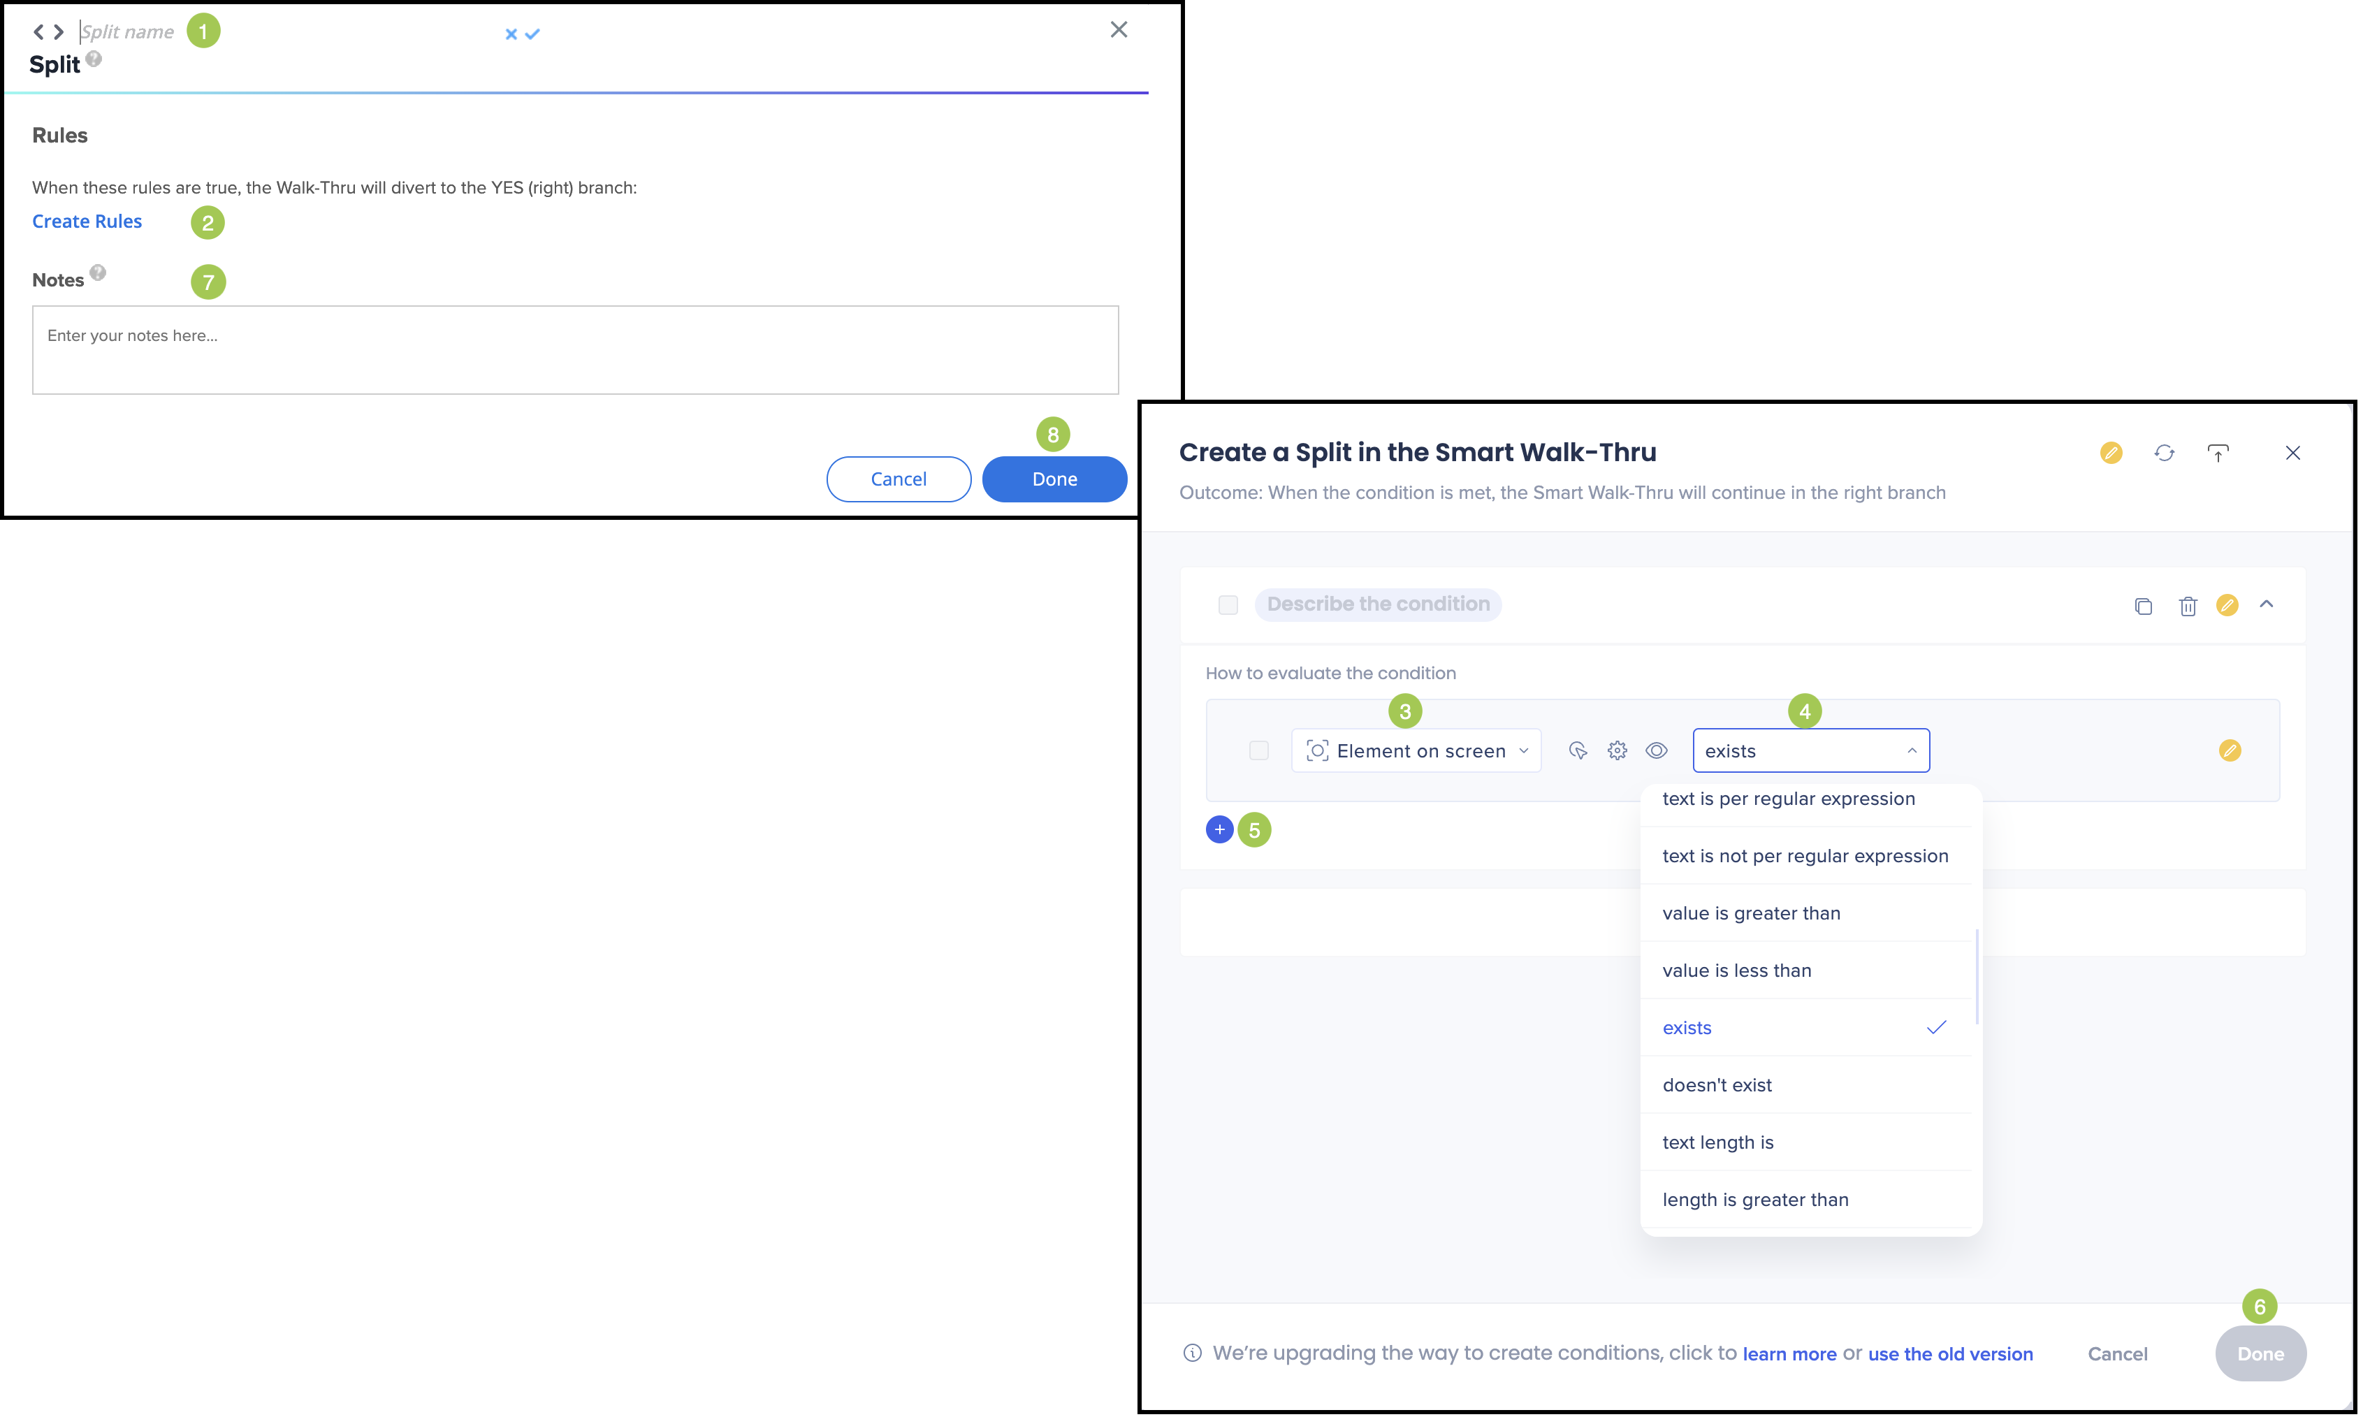2370x1424 pixels.
Task: Check the Element on screen row checkbox
Action: pyautogui.click(x=1258, y=750)
